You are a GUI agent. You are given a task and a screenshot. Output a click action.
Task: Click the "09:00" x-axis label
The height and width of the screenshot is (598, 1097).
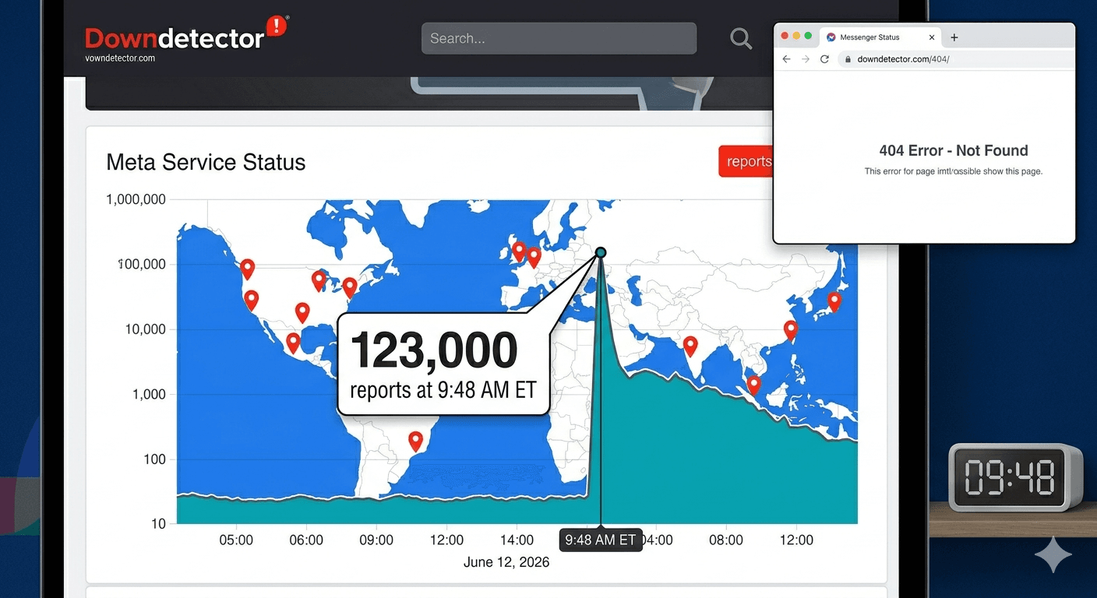point(376,540)
